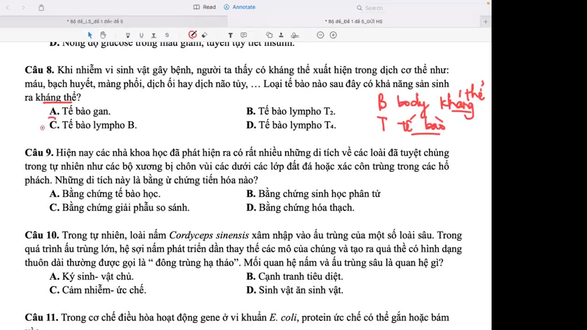Image resolution: width=587 pixels, height=330 pixels.
Task: Click the Câu 8. question label
Action: pos(39,70)
